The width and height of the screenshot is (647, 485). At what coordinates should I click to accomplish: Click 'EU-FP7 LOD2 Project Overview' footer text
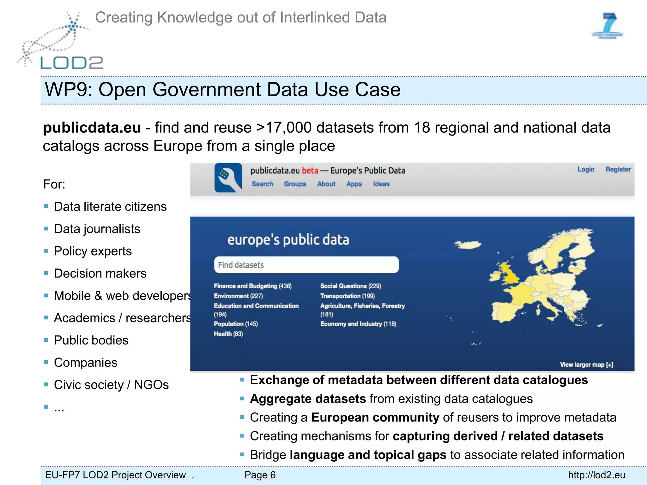coord(115,475)
